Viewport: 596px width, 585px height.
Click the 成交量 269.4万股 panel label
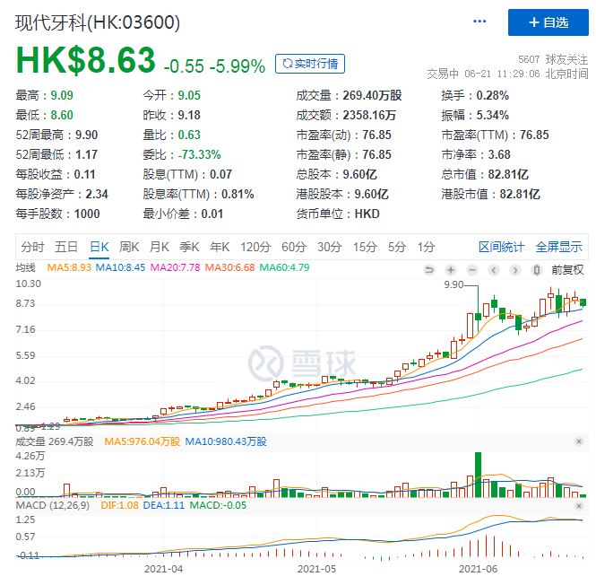coord(55,441)
